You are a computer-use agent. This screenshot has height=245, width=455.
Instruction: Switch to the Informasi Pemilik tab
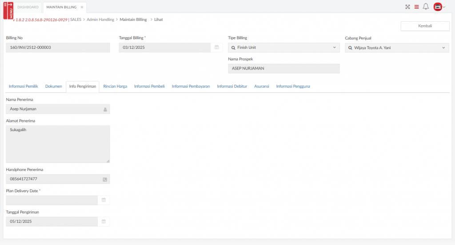pyautogui.click(x=23, y=86)
